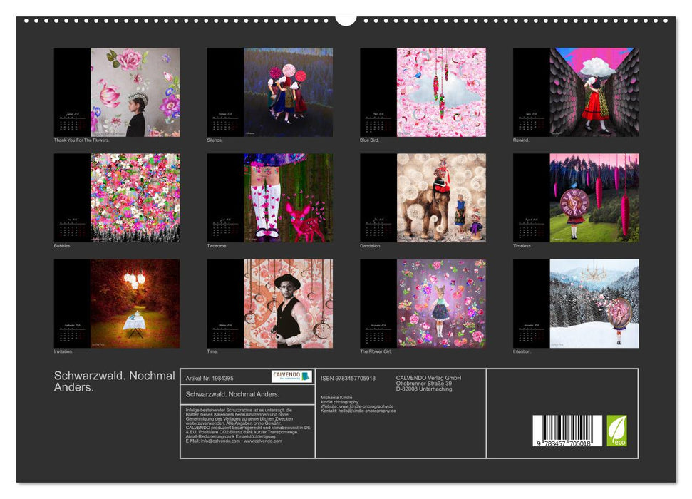Viewport: 692px width, 499px height.
Task: Click the barcode image
Action: [567, 432]
